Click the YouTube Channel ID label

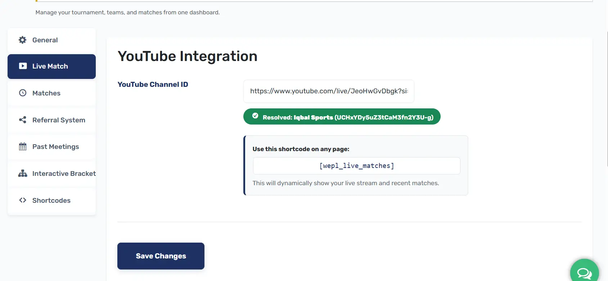(153, 84)
